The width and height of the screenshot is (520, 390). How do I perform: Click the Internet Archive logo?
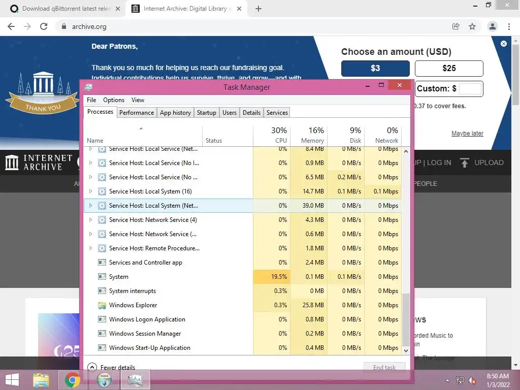[39, 162]
